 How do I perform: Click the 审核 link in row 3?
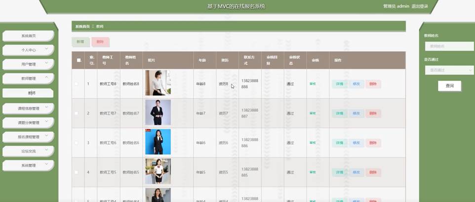tap(313, 143)
